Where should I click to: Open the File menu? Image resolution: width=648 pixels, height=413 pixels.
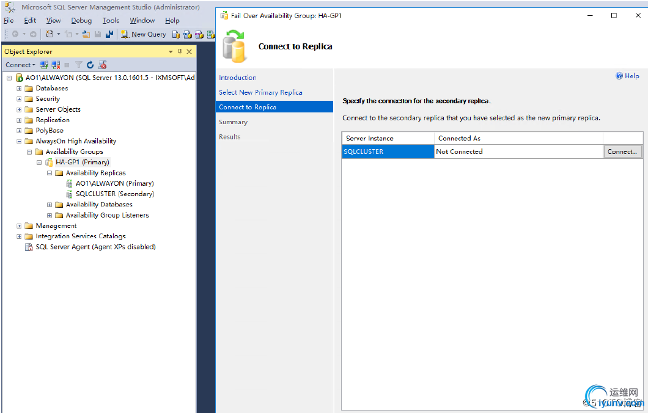coord(9,20)
